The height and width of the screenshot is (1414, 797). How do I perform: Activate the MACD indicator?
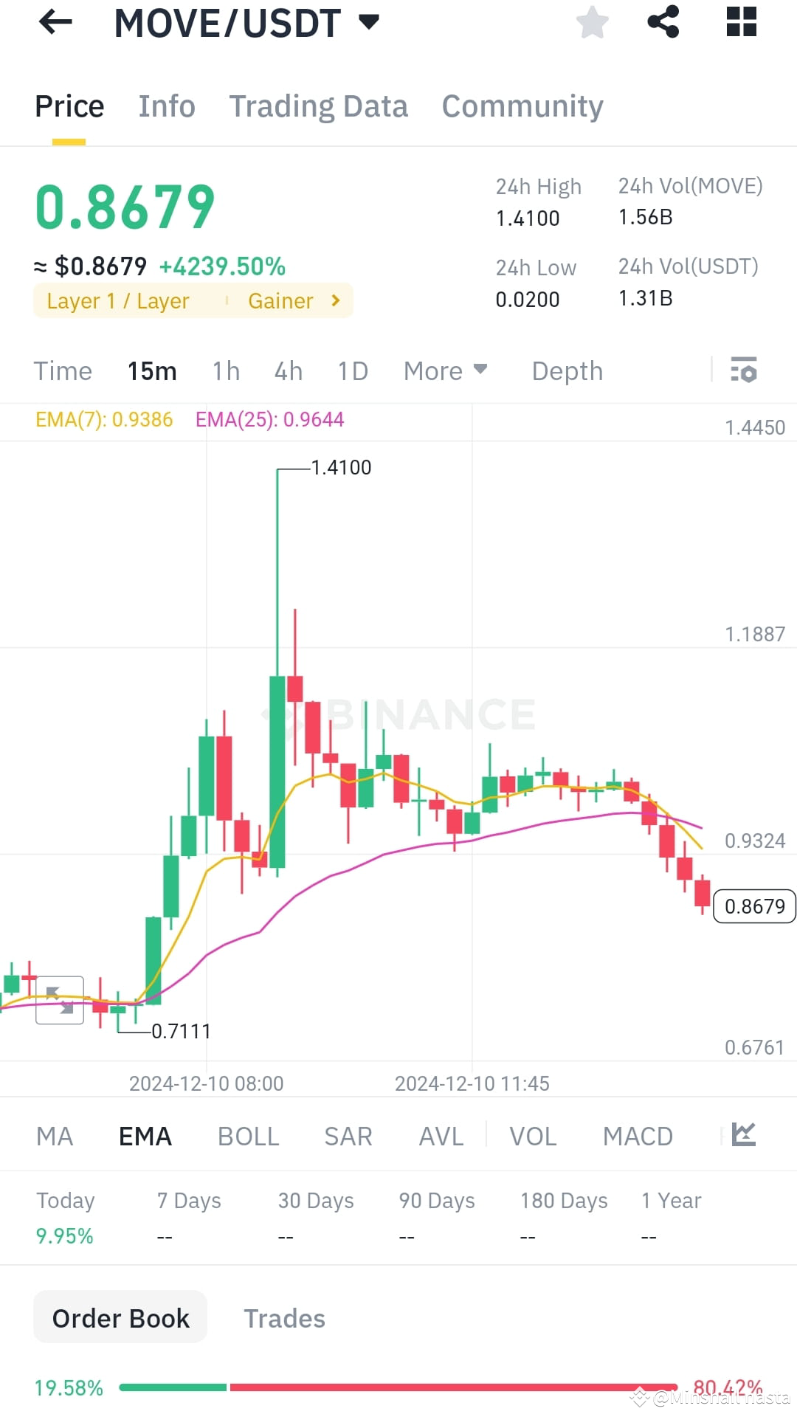(x=638, y=1135)
